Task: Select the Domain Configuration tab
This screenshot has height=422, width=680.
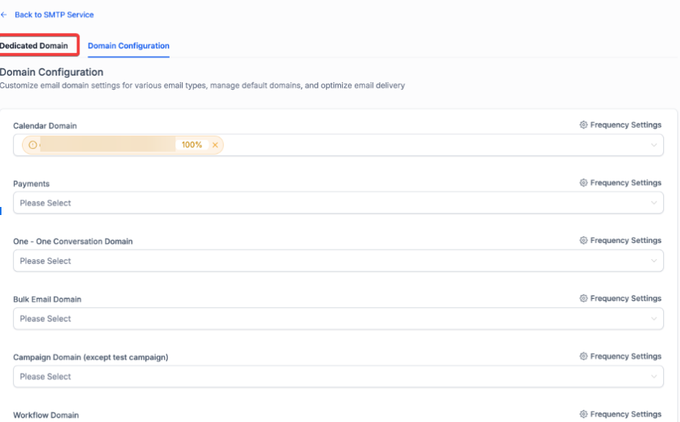Action: (129, 46)
